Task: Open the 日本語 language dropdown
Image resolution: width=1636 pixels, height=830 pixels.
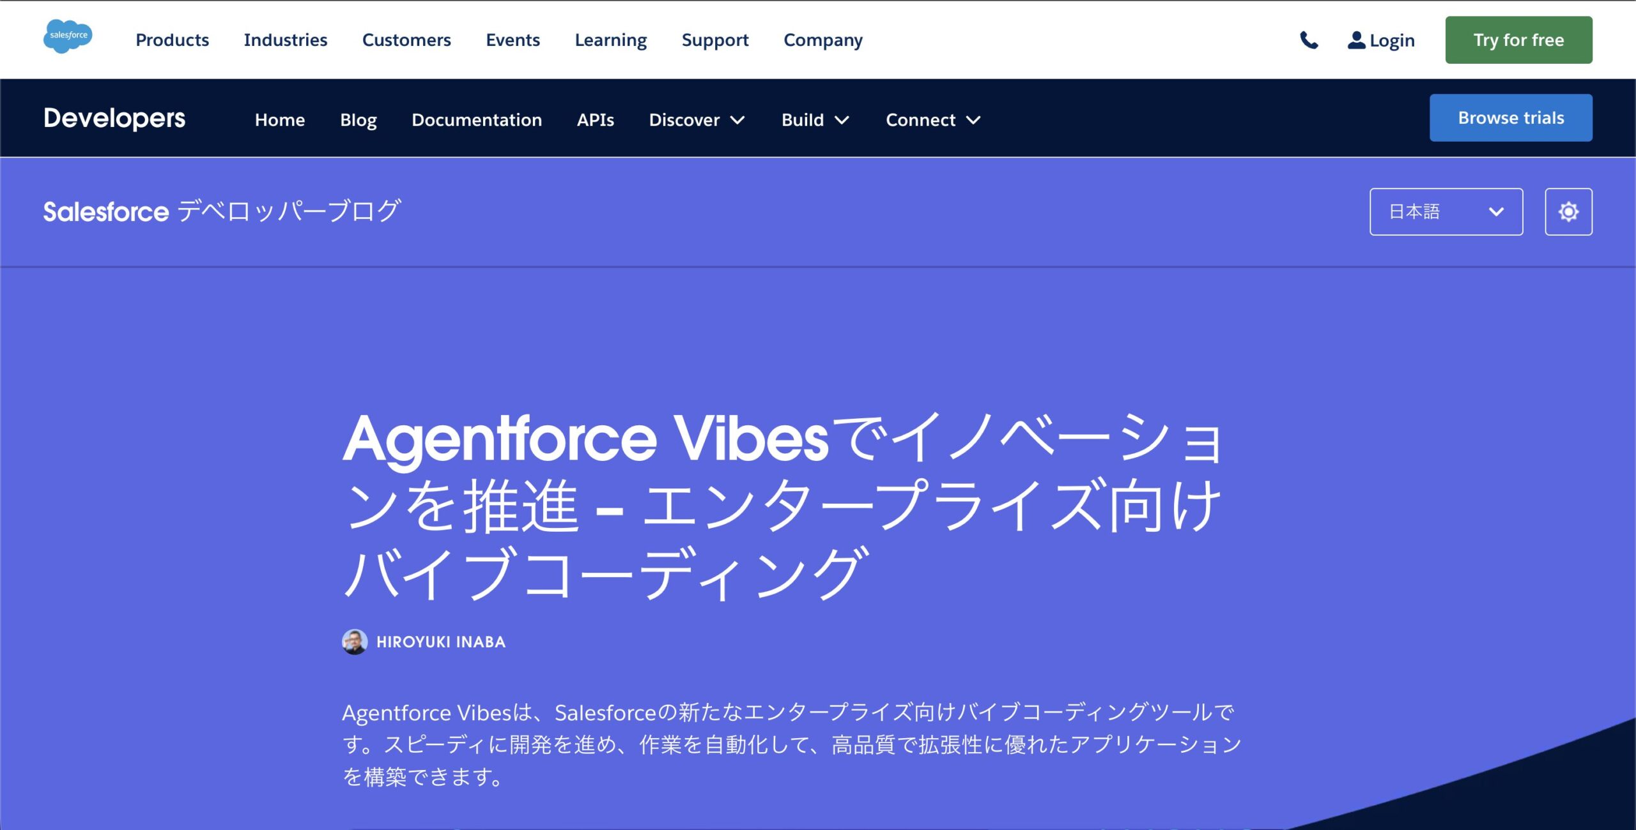Action: [x=1446, y=211]
